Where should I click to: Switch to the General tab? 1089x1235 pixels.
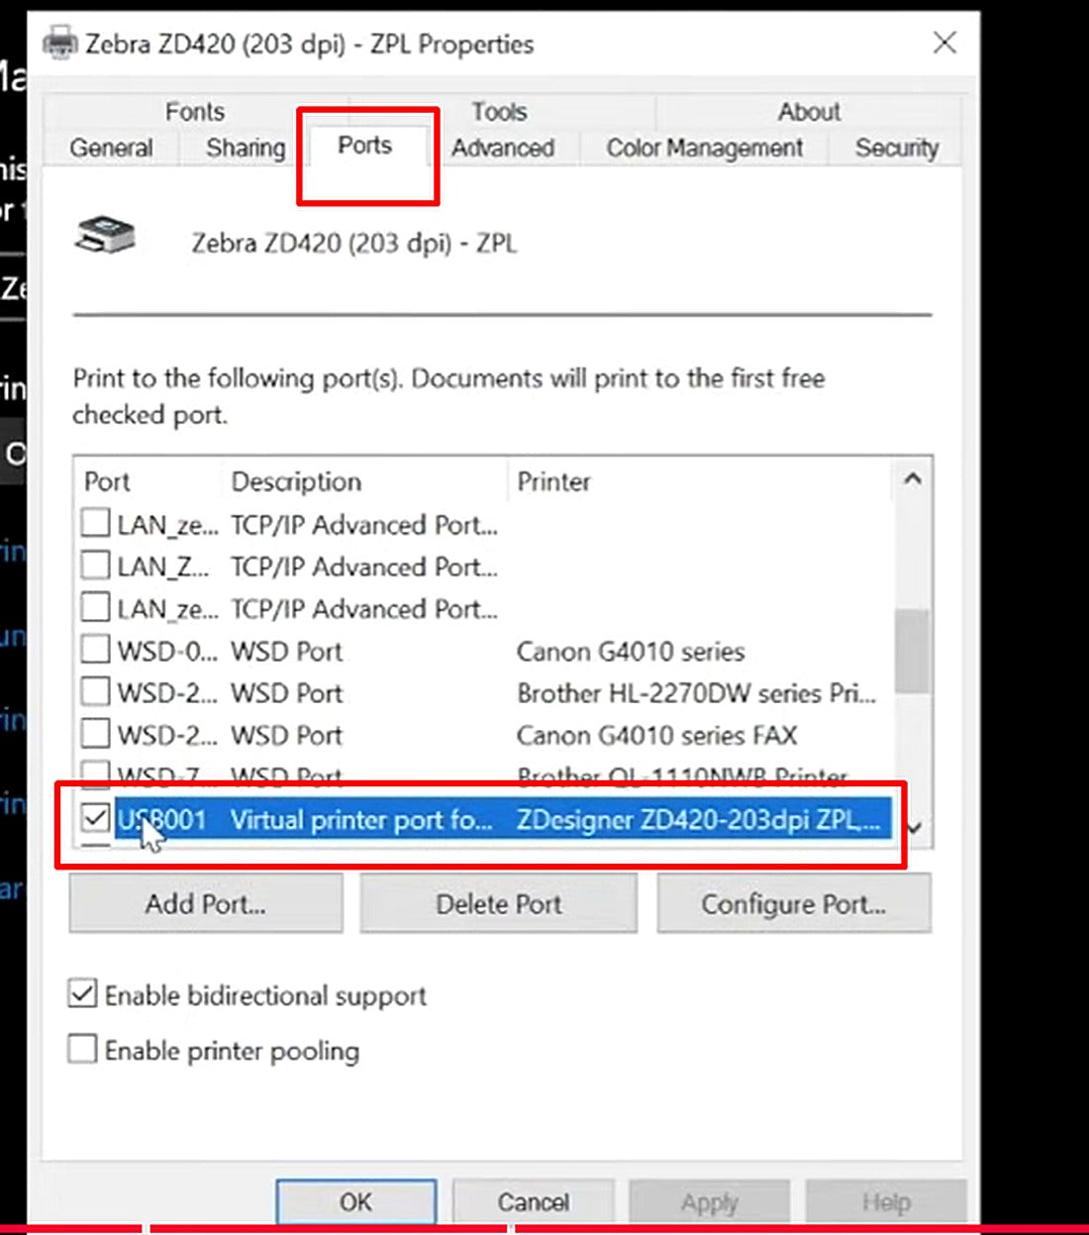pyautogui.click(x=111, y=148)
